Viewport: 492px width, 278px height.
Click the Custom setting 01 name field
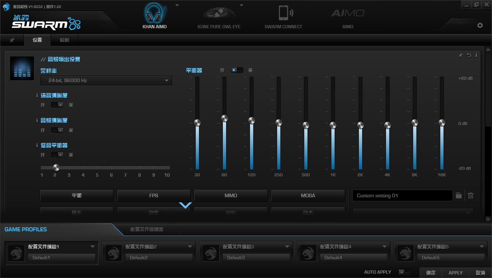[x=402, y=195]
